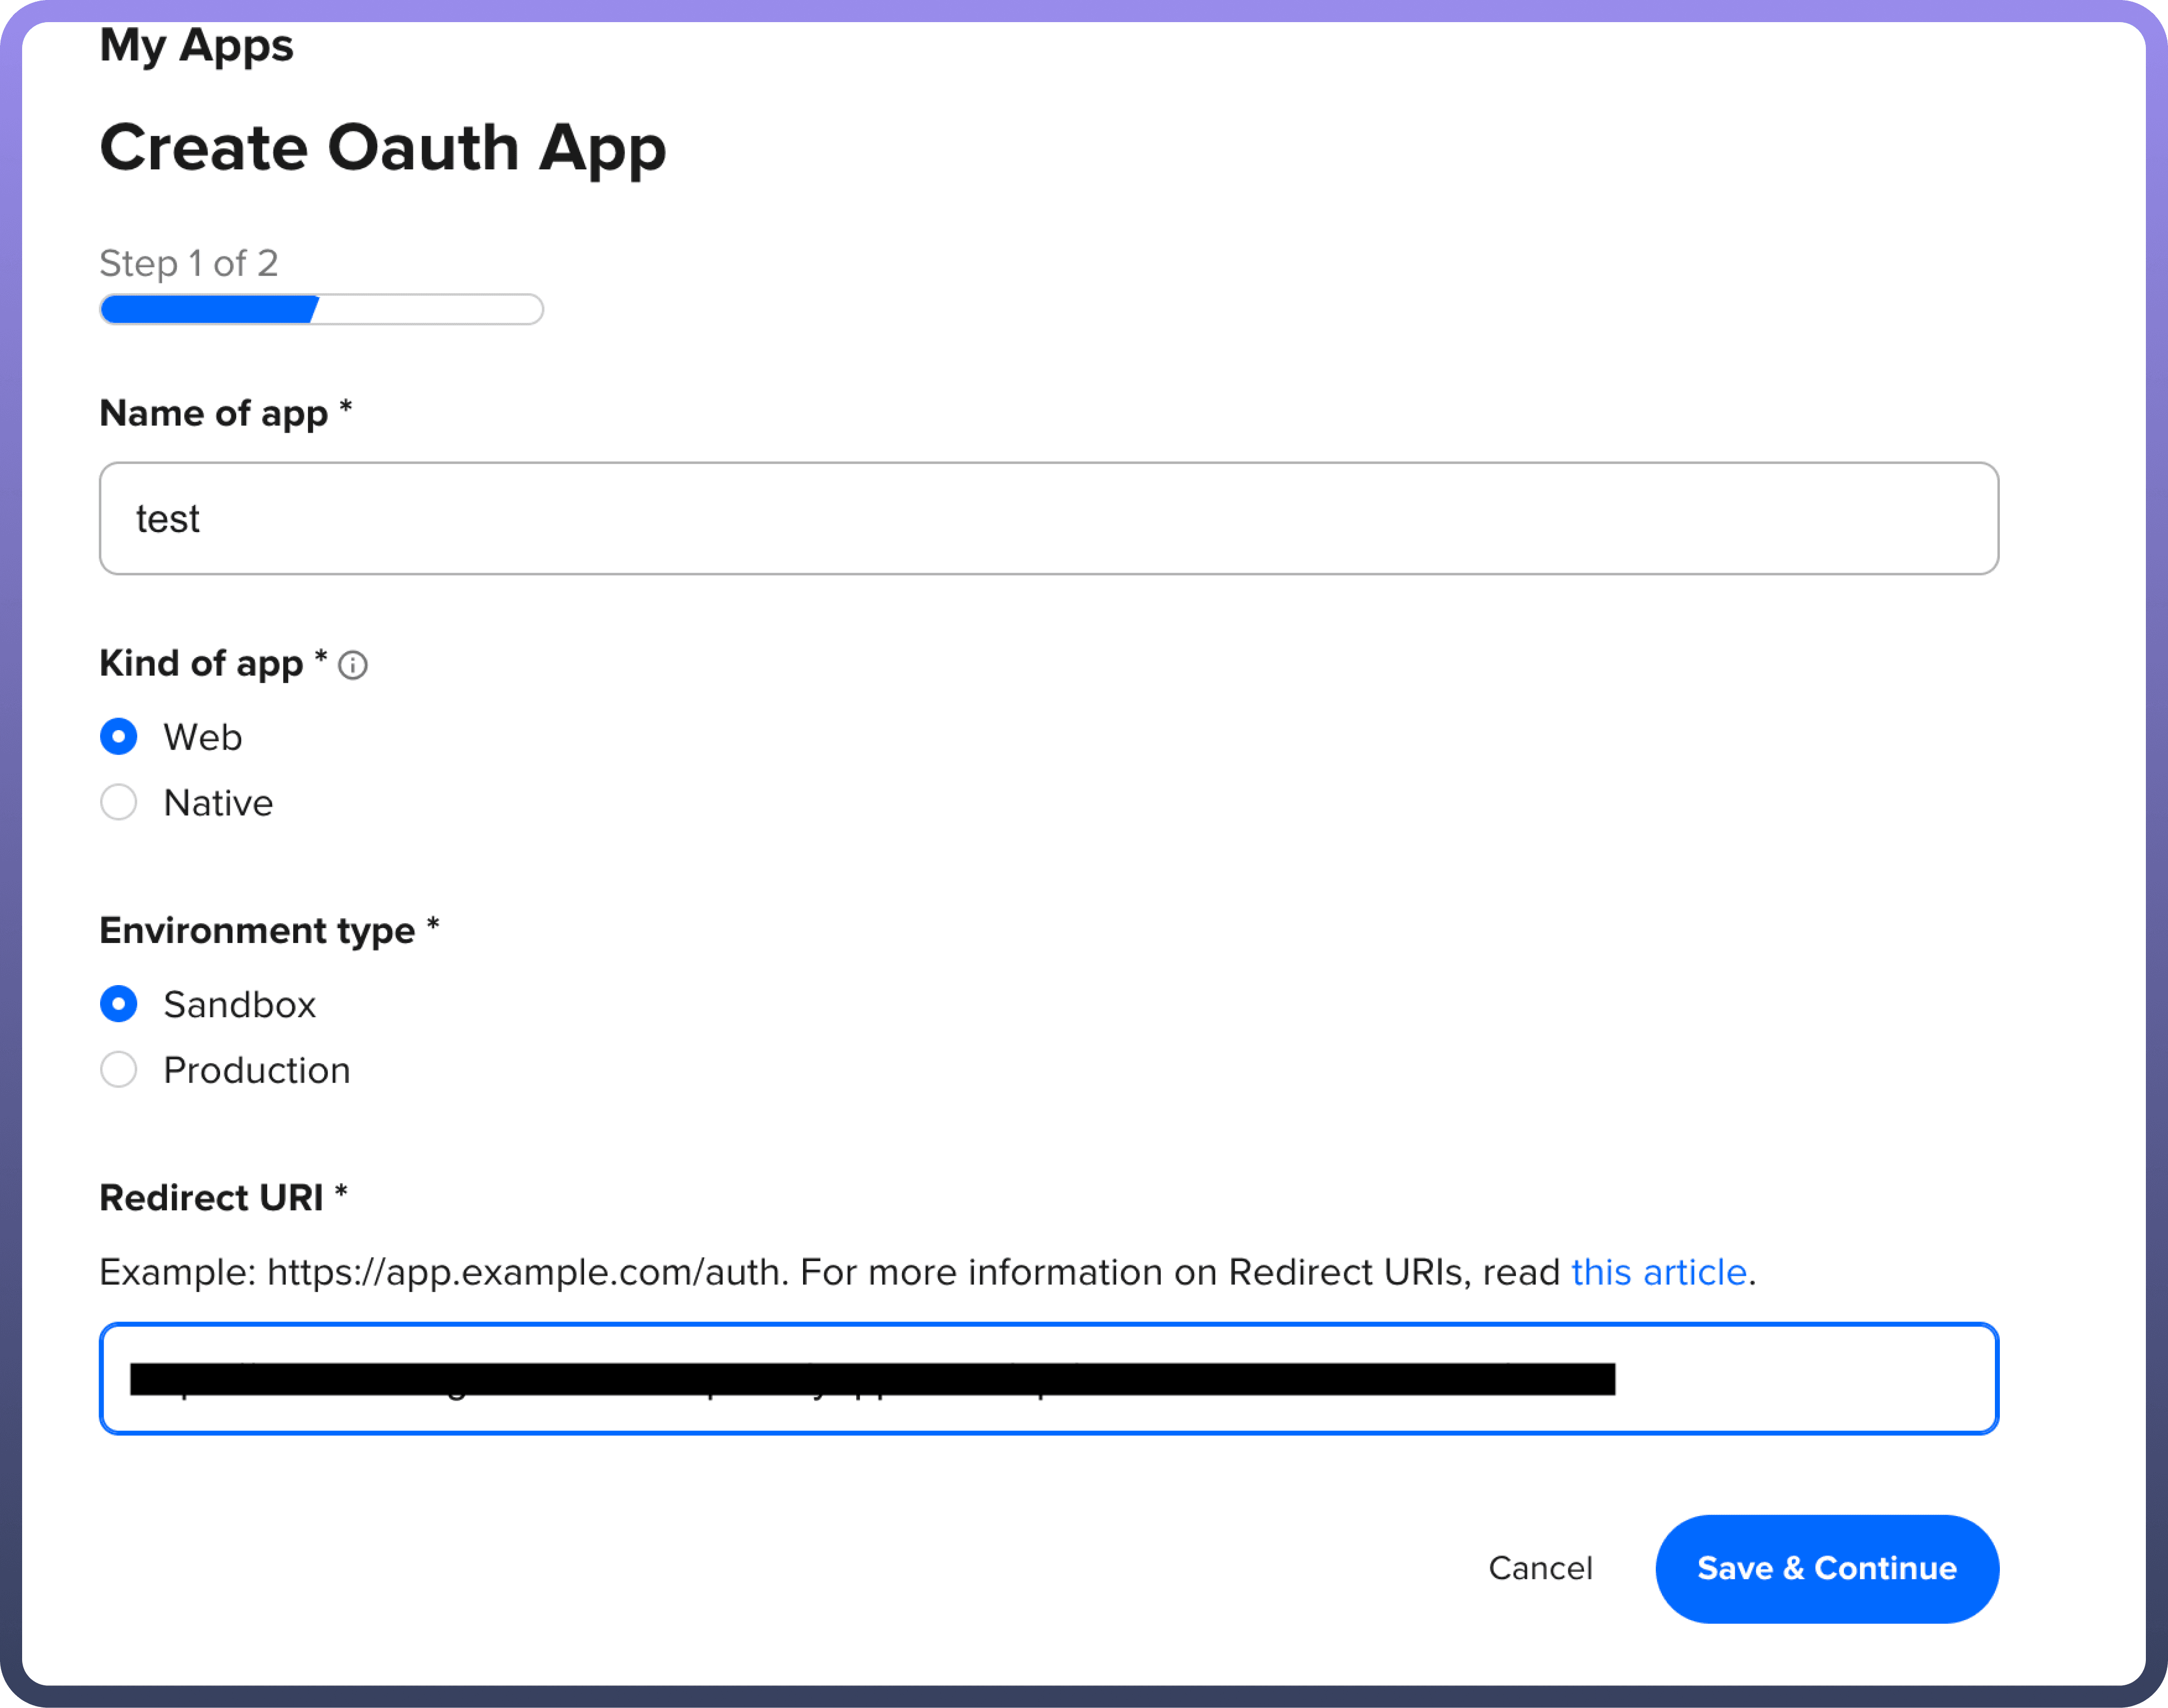Click the Environment type label
This screenshot has height=1708, width=2168.
coord(257,930)
